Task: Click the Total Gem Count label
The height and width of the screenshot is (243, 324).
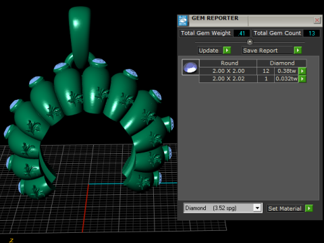Action: [277, 33]
